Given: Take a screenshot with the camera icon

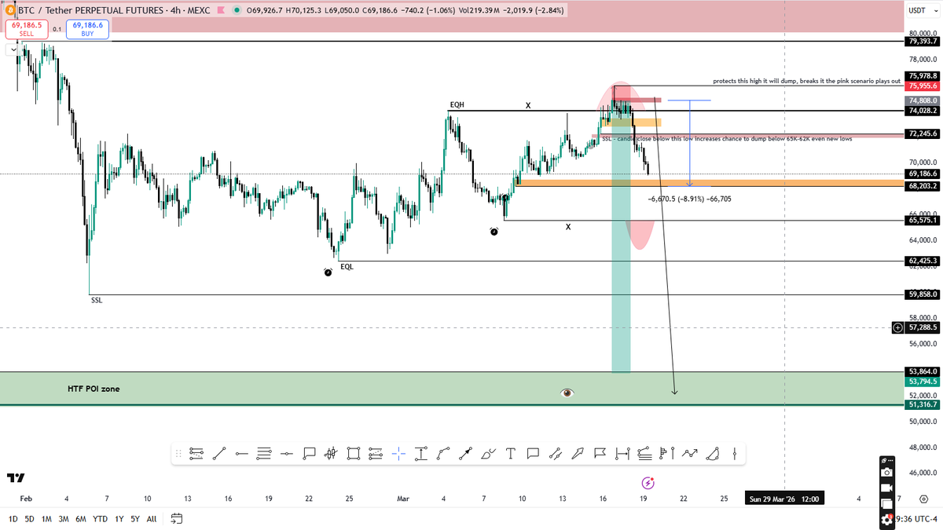Looking at the screenshot, I should click(886, 472).
